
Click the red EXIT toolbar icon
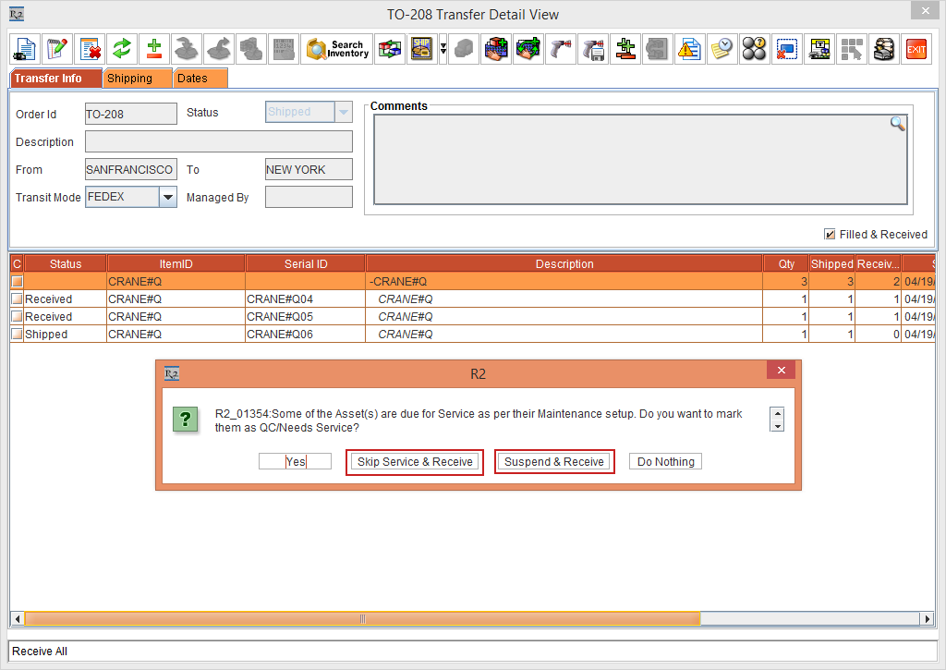[916, 49]
